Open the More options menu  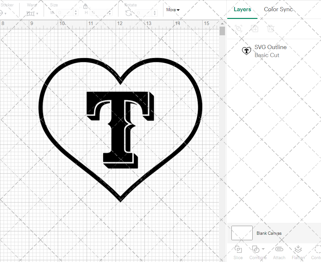[x=173, y=10]
